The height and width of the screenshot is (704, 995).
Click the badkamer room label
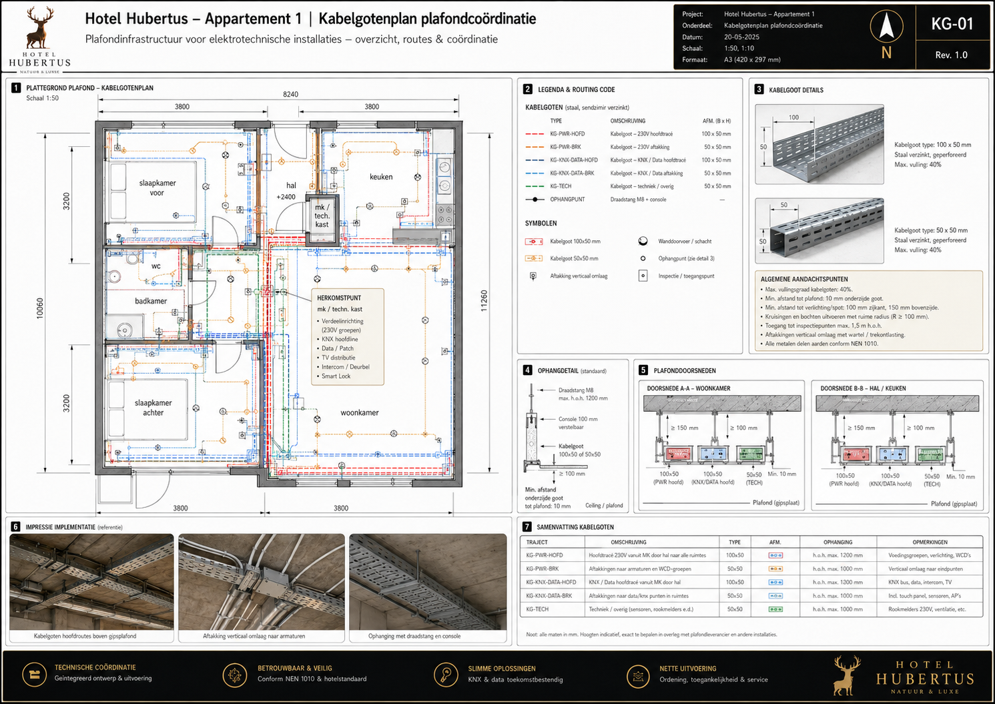151,301
